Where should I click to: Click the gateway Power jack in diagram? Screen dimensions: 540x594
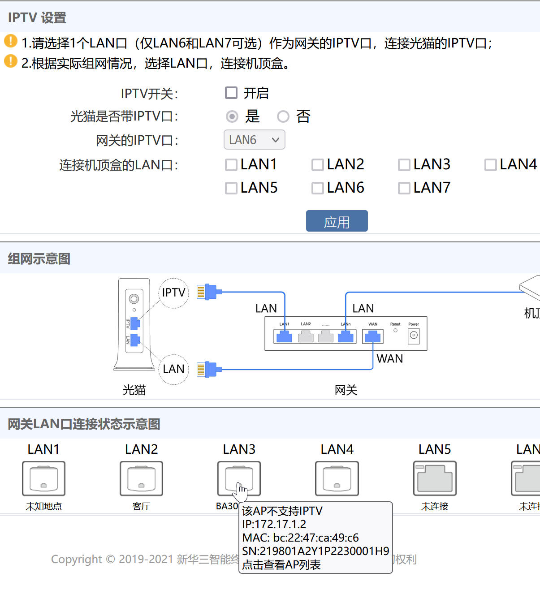414,336
